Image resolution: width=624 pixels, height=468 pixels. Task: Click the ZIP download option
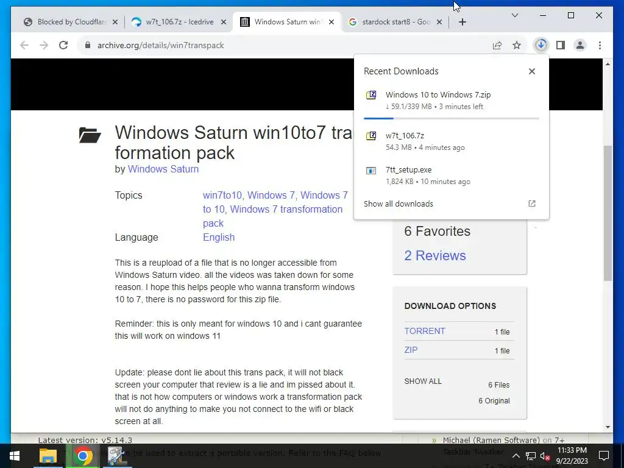click(411, 350)
